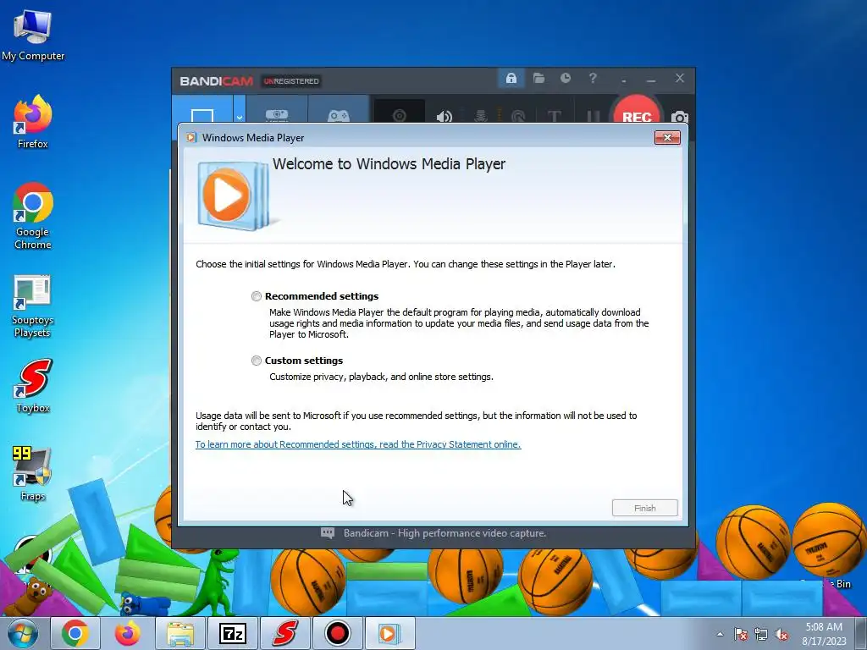
Task: Open My Computer desktop icon
Action: point(33,36)
